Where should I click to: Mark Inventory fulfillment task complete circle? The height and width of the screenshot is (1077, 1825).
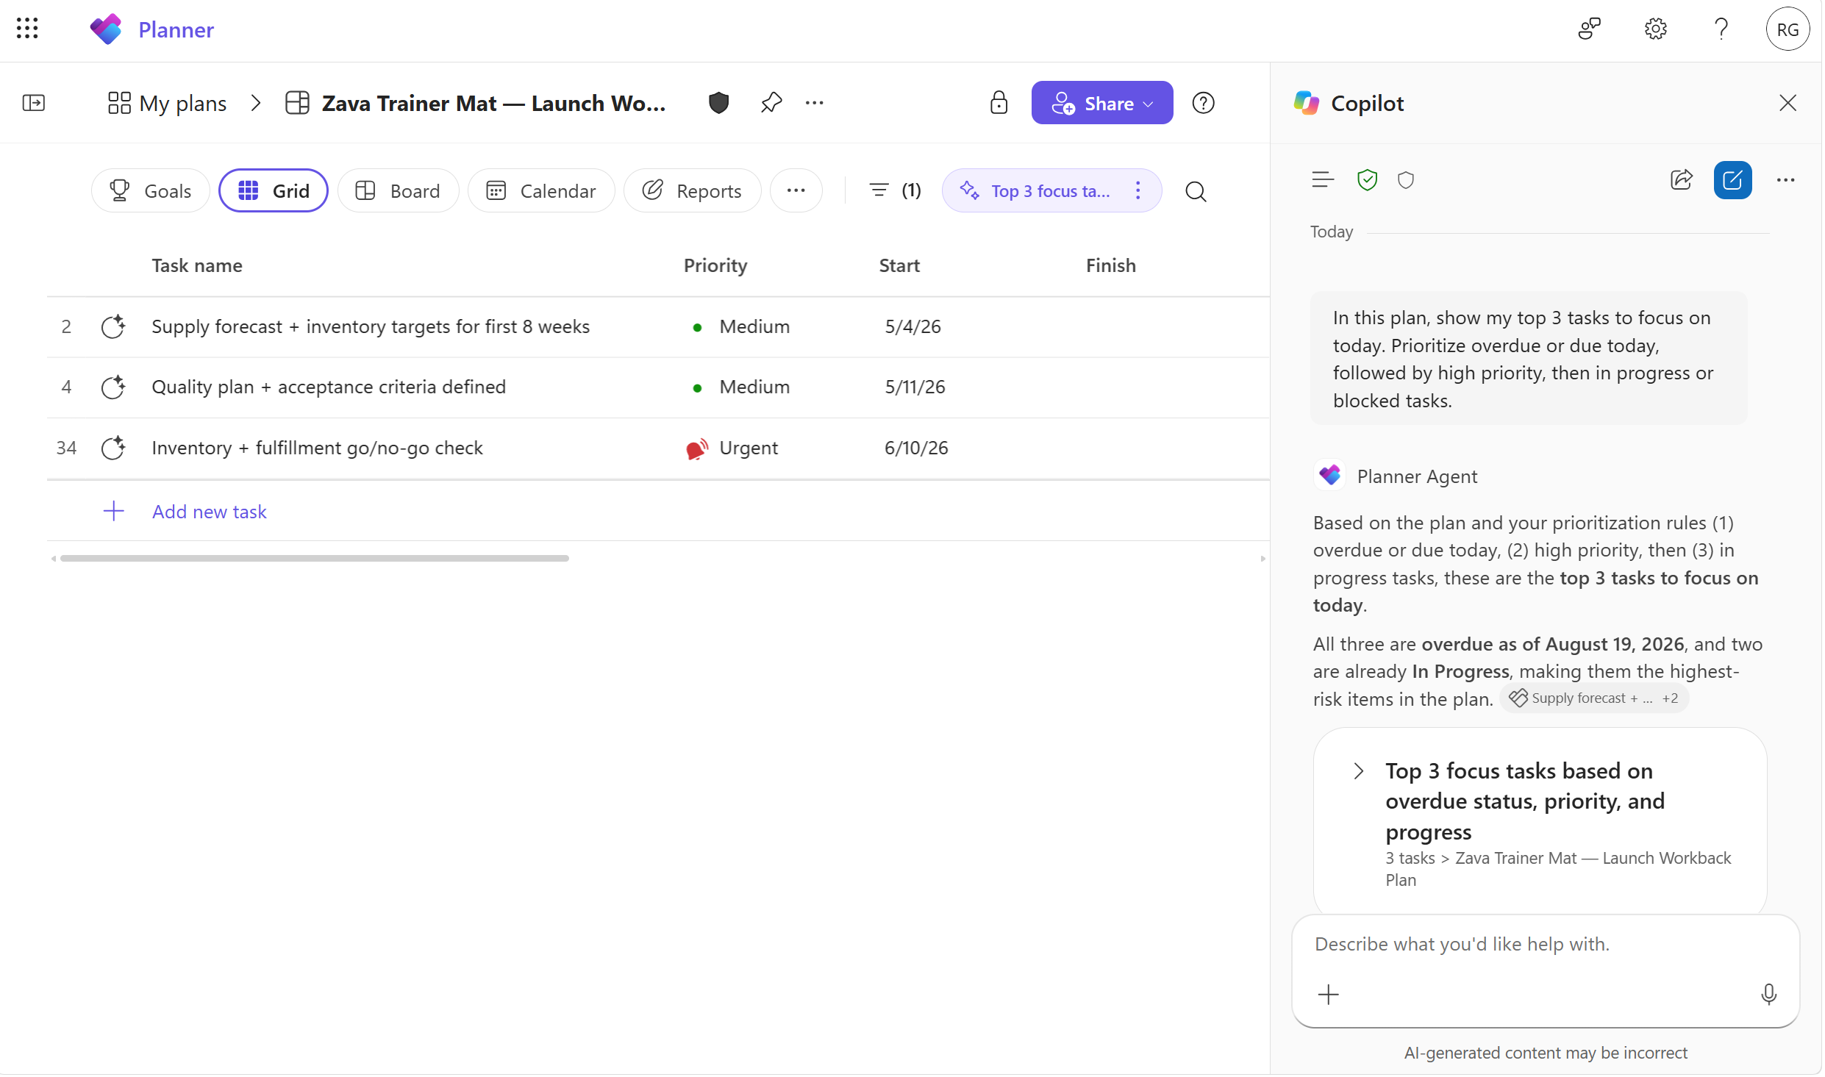(x=113, y=448)
